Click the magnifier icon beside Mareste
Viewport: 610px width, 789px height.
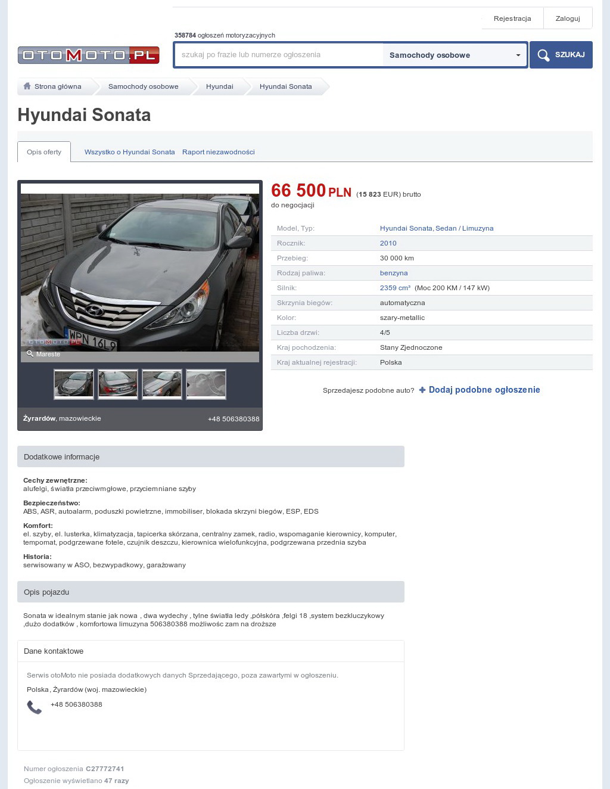coord(30,354)
